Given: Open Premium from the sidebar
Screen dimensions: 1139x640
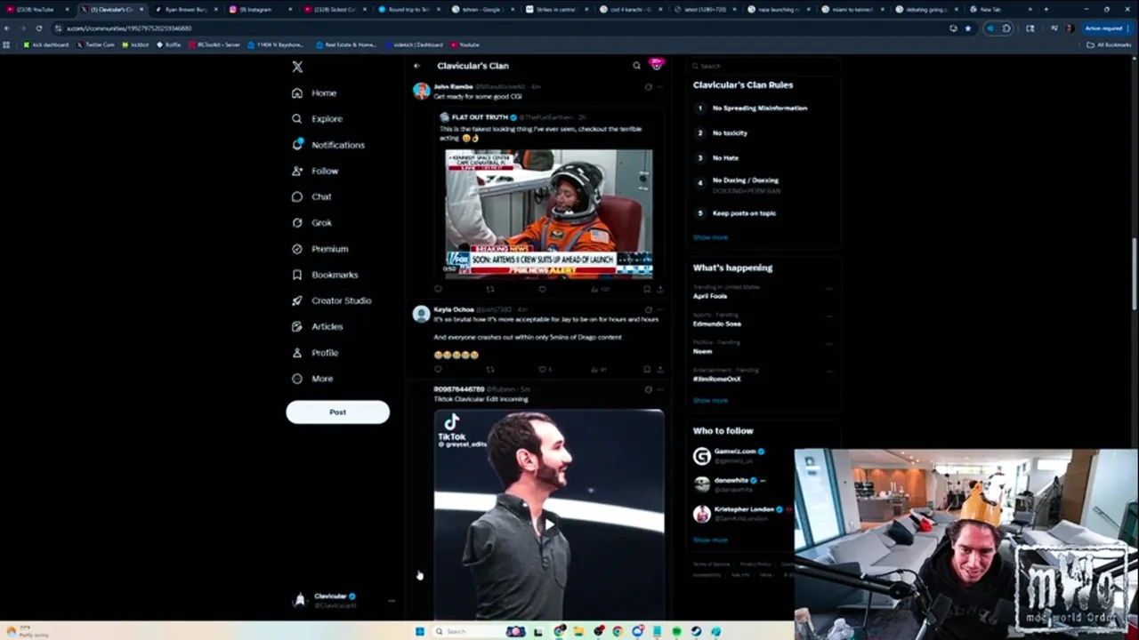Looking at the screenshot, I should click(319, 249).
